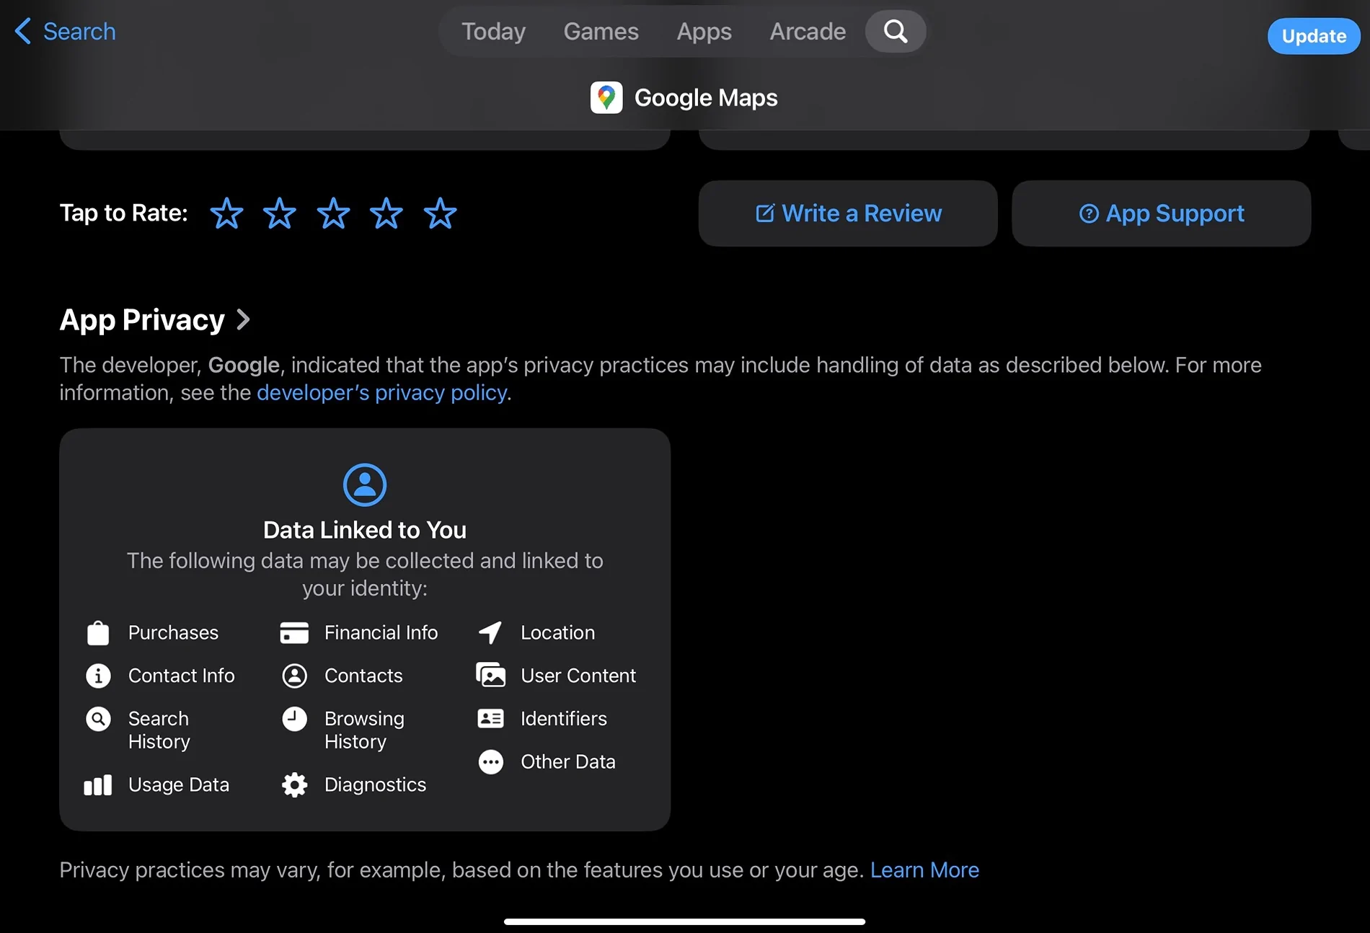
Task: Tap the Location arrow icon
Action: pyautogui.click(x=490, y=633)
